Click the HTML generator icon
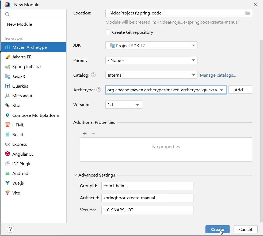The height and width of the screenshot is (236, 263). pyautogui.click(x=7, y=125)
